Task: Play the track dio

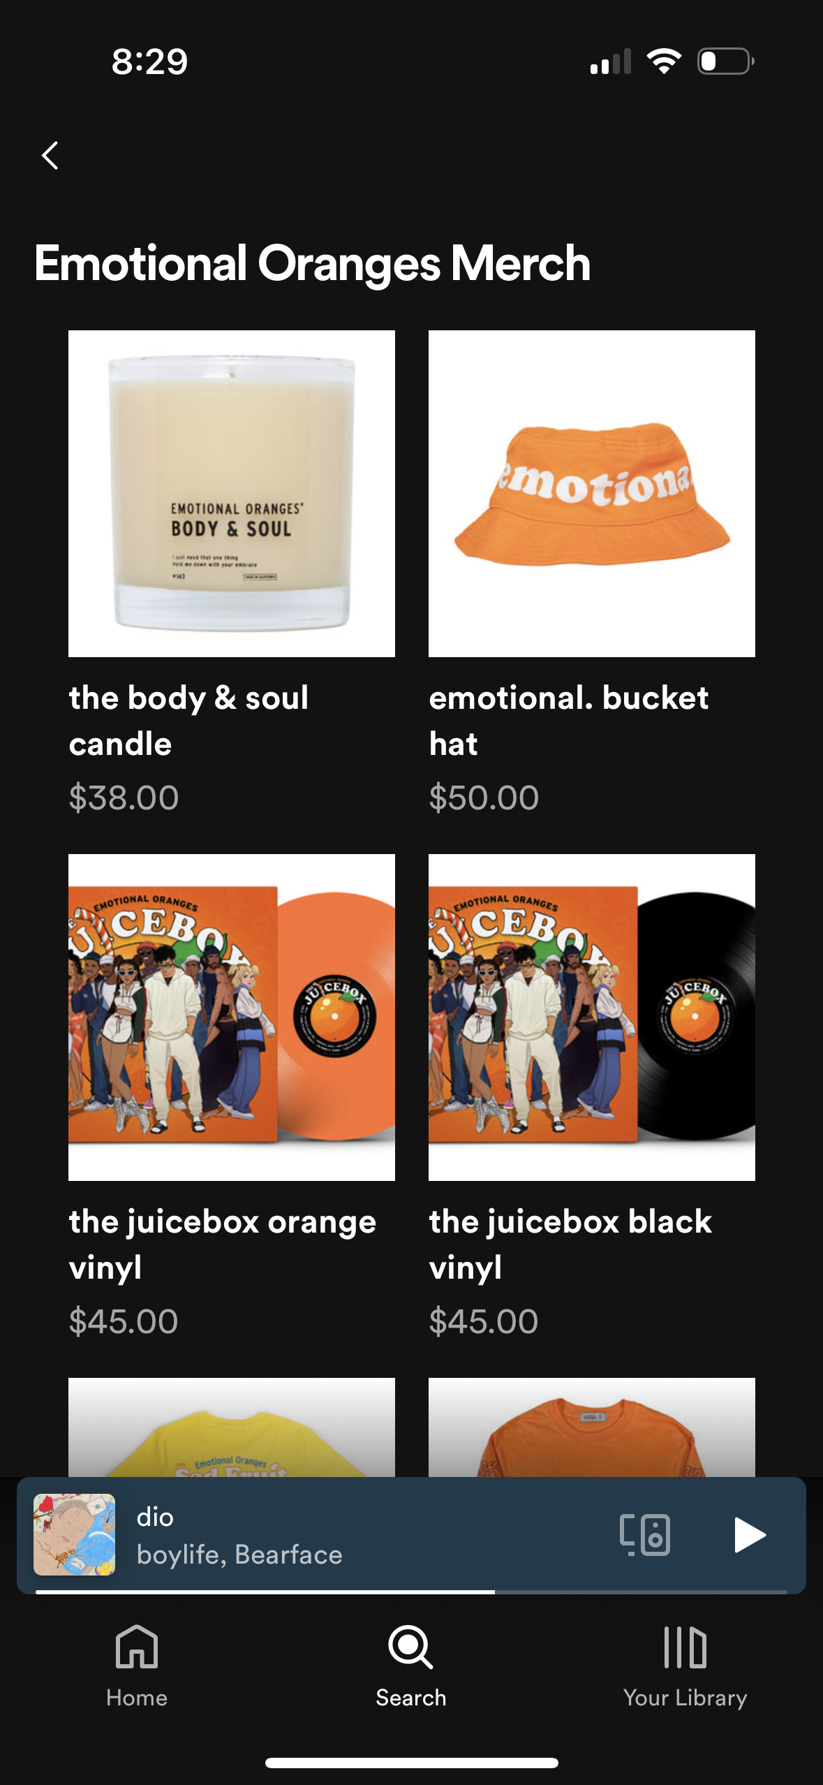Action: click(750, 1535)
